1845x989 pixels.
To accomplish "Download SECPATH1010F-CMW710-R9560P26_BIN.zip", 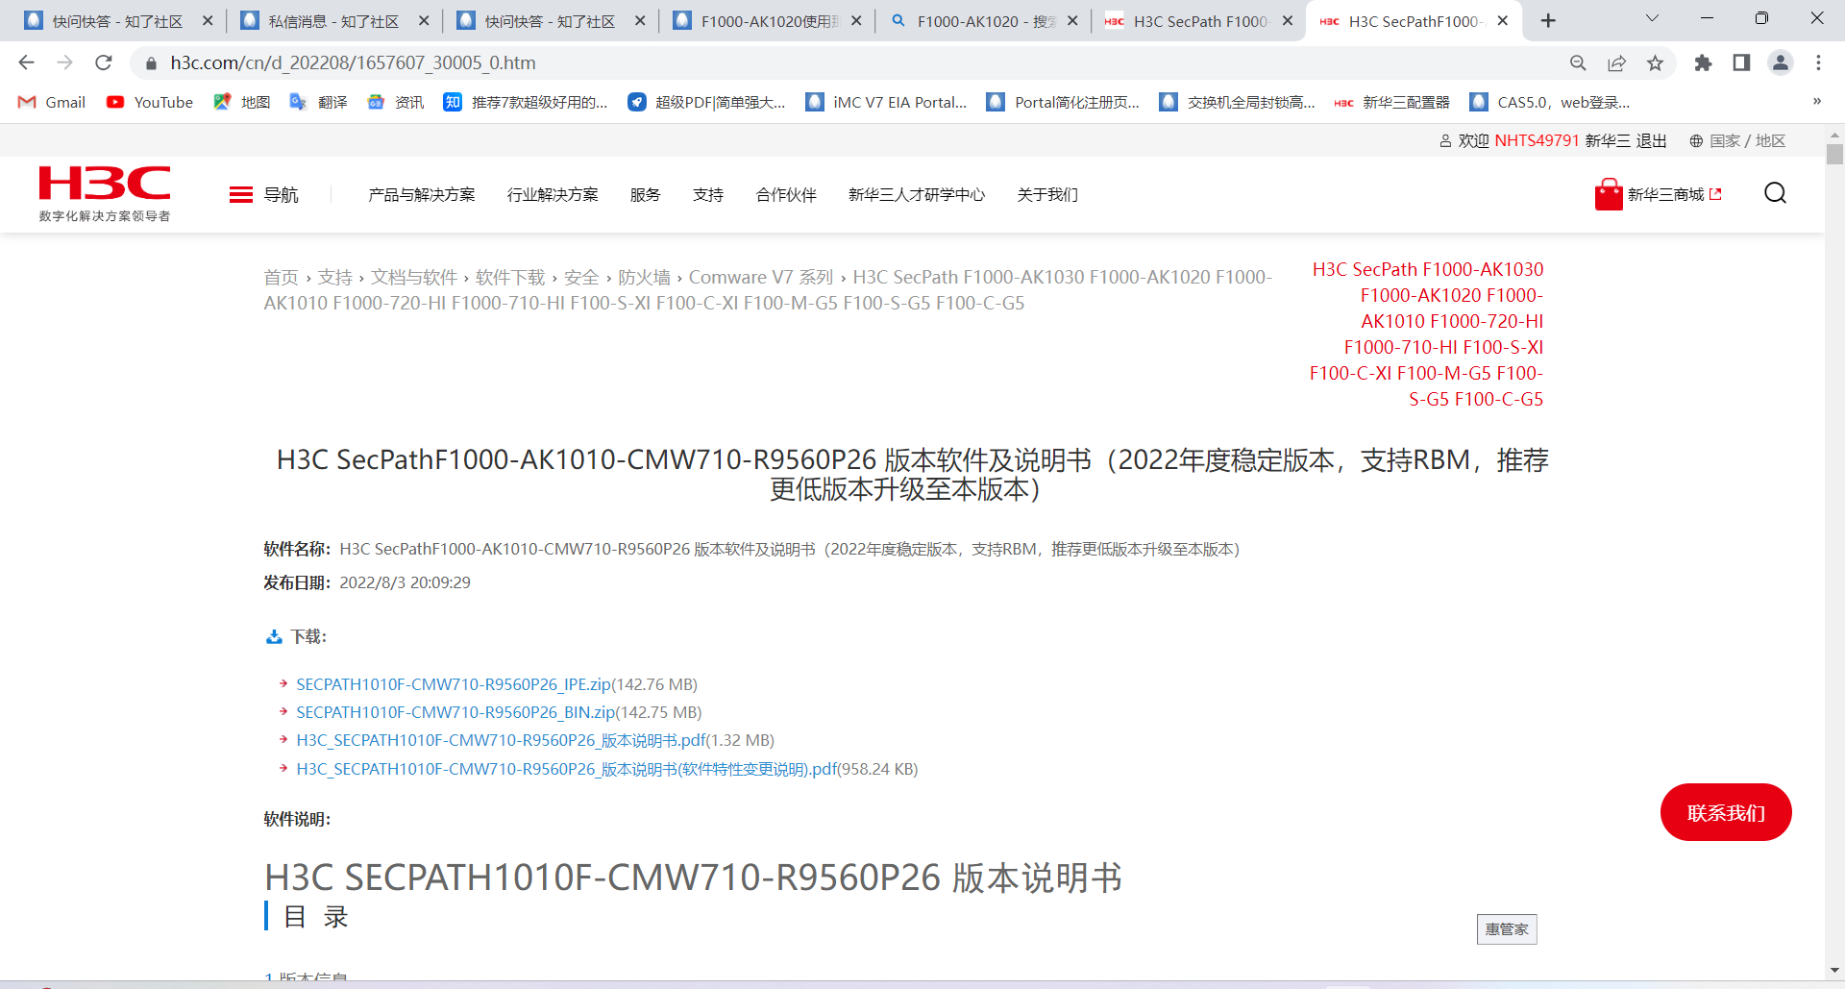I will pyautogui.click(x=455, y=712).
